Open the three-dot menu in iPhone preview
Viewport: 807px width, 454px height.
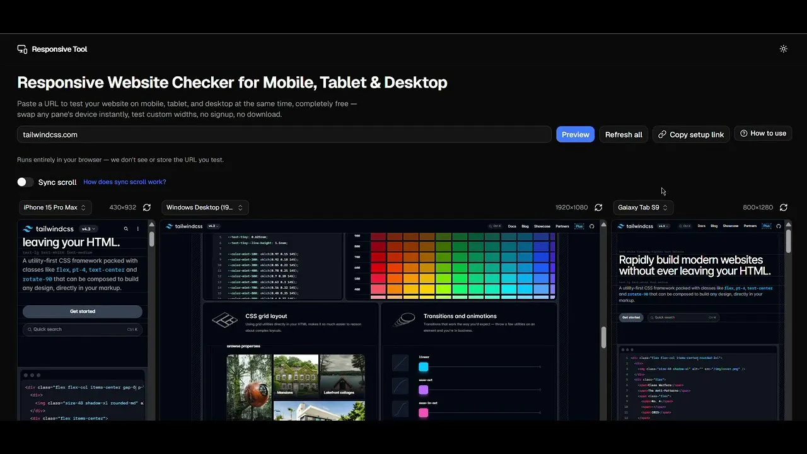click(138, 229)
